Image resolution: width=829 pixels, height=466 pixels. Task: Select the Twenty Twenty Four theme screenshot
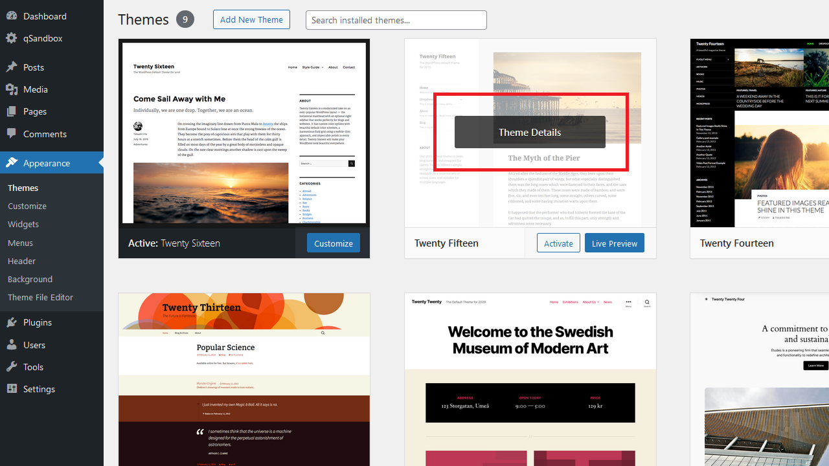click(x=760, y=379)
